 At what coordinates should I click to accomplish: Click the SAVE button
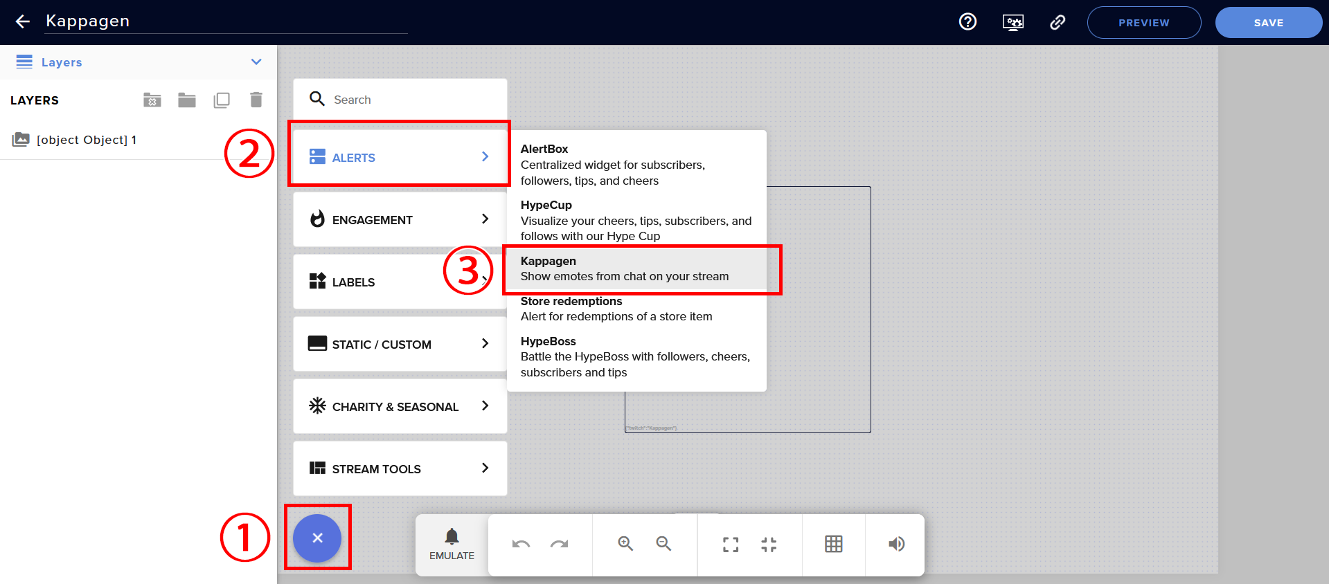[x=1269, y=23]
